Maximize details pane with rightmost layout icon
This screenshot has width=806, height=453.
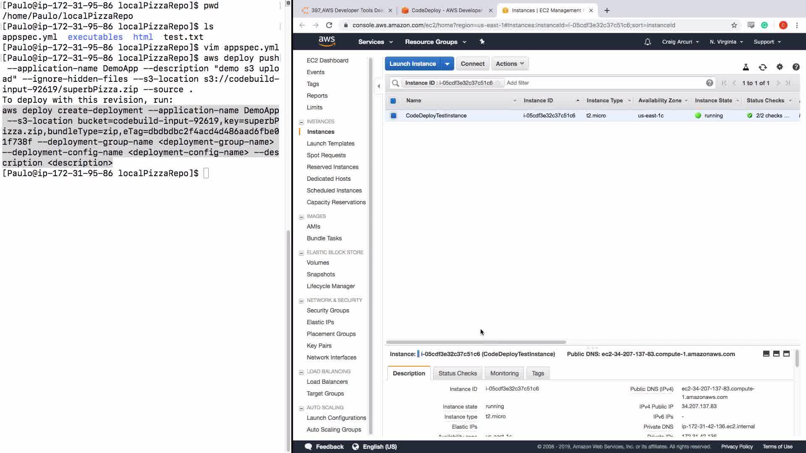pos(786,354)
